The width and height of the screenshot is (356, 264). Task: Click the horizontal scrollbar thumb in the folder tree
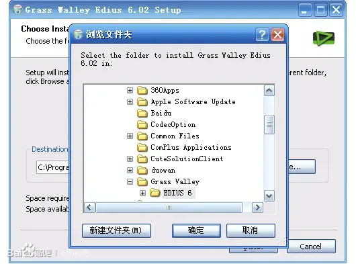click(x=169, y=208)
